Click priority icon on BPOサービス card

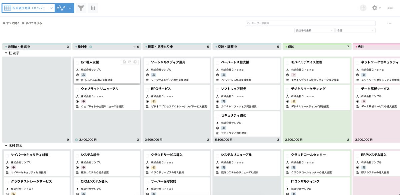point(147,101)
